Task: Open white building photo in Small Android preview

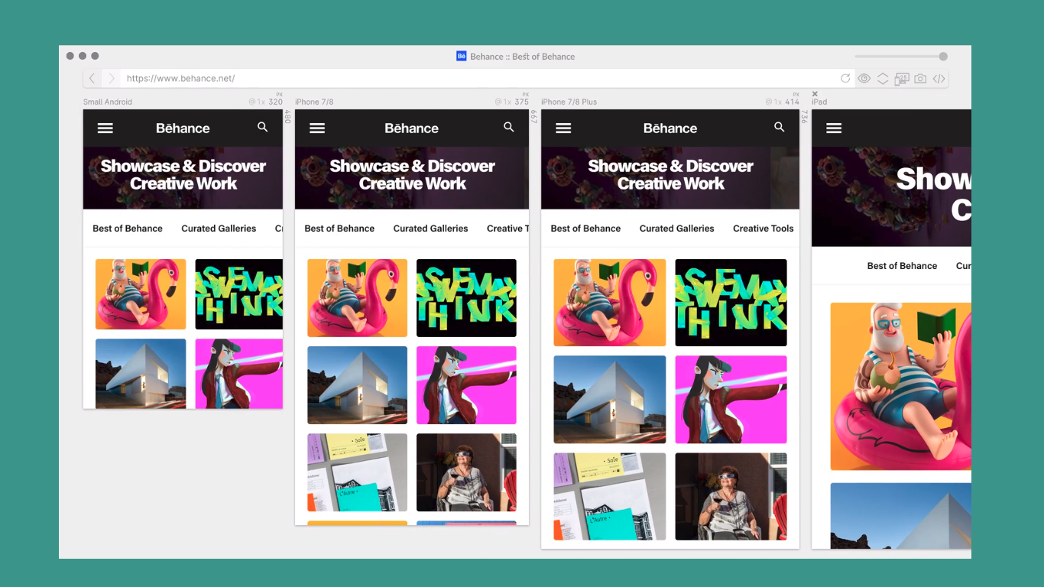Action: coord(141,374)
